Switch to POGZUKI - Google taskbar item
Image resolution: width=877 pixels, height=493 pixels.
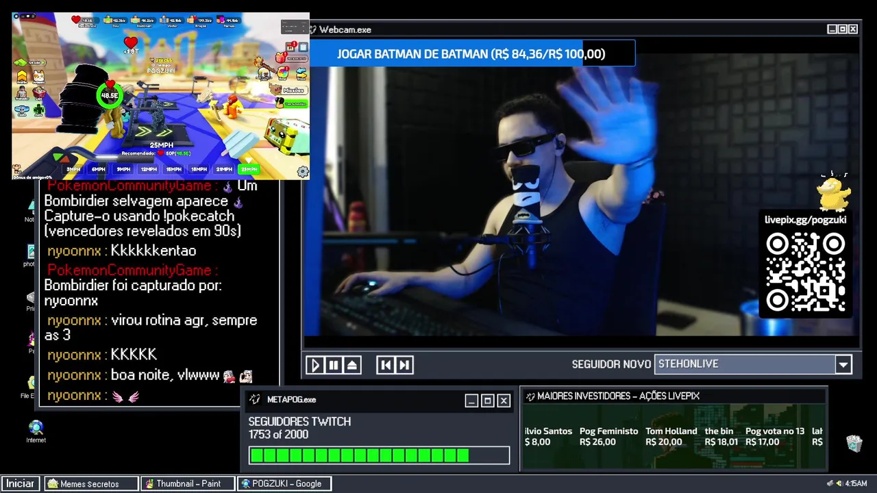pos(284,483)
